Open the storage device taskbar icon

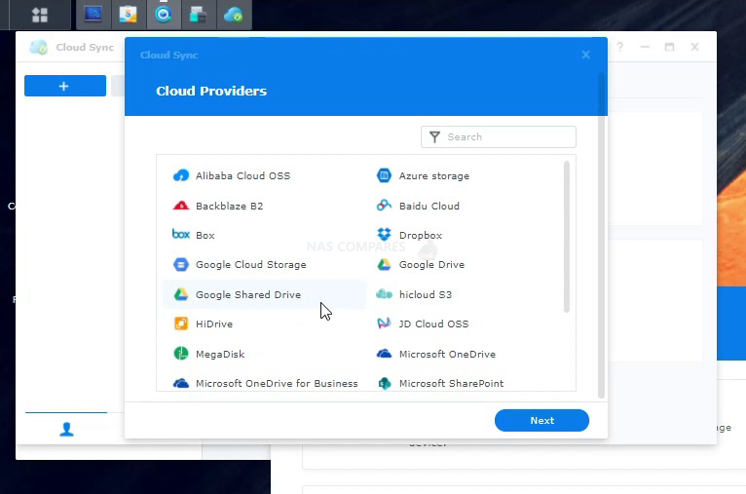(198, 15)
